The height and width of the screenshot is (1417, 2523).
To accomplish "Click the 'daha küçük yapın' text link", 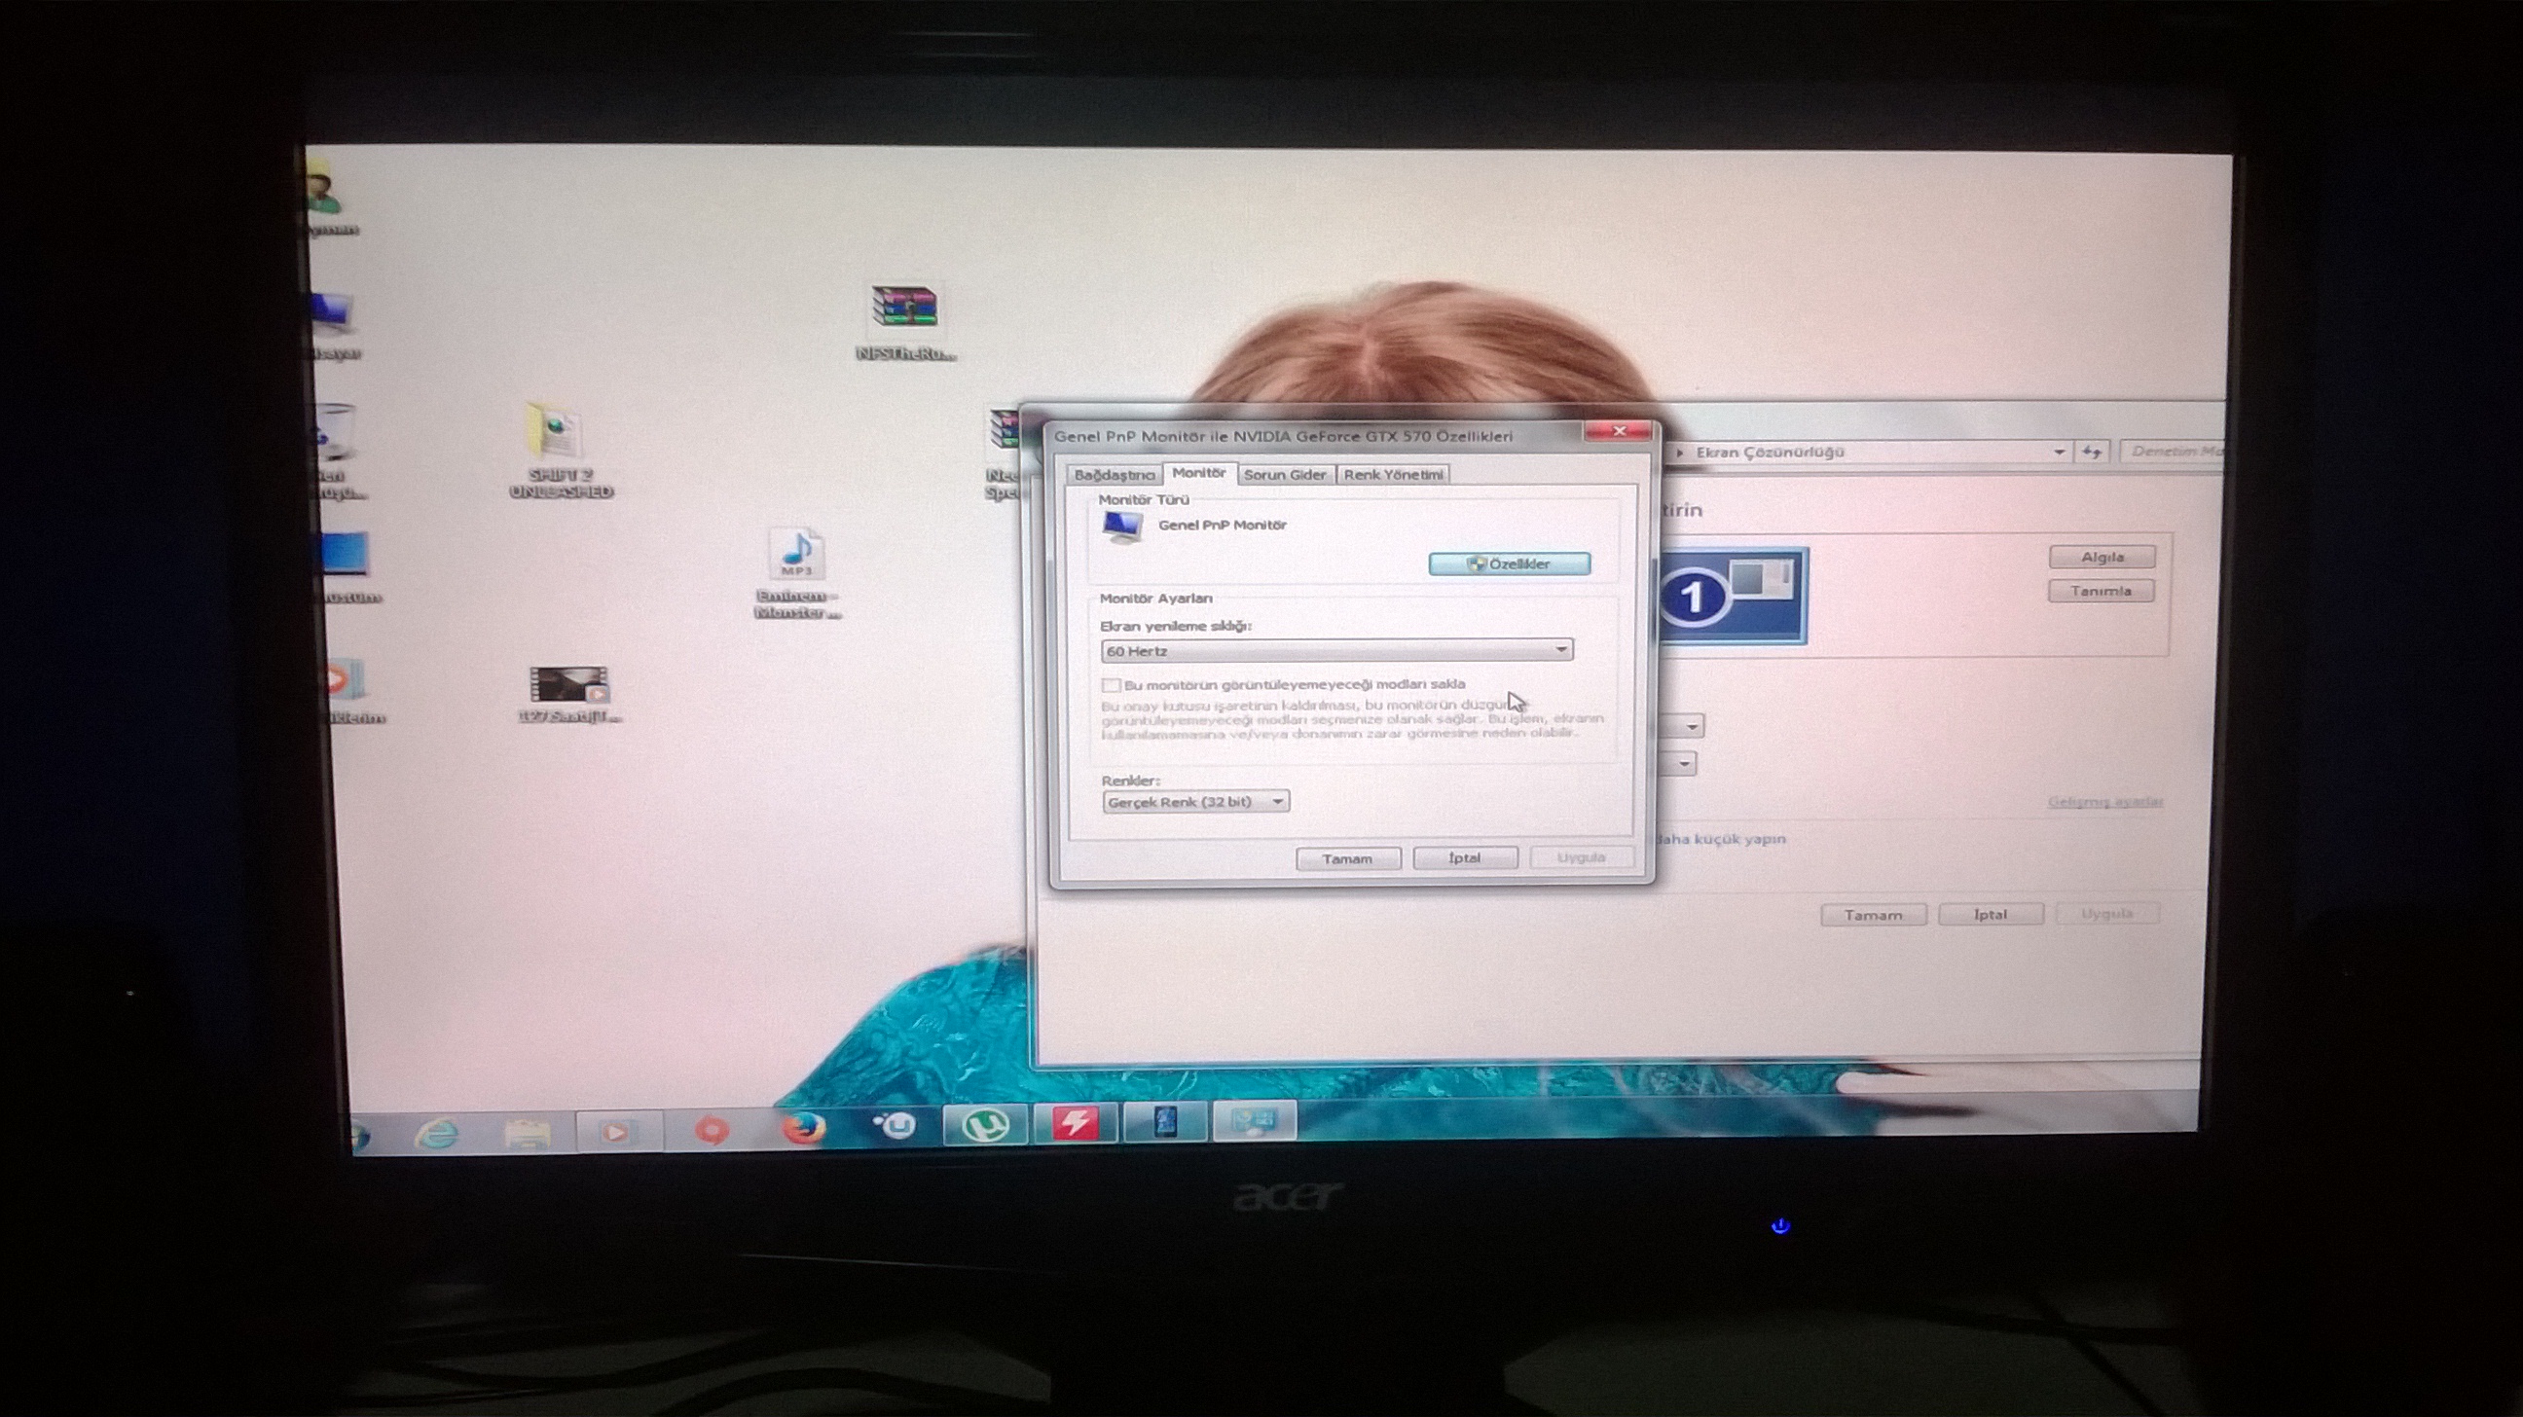I will click(x=1721, y=839).
